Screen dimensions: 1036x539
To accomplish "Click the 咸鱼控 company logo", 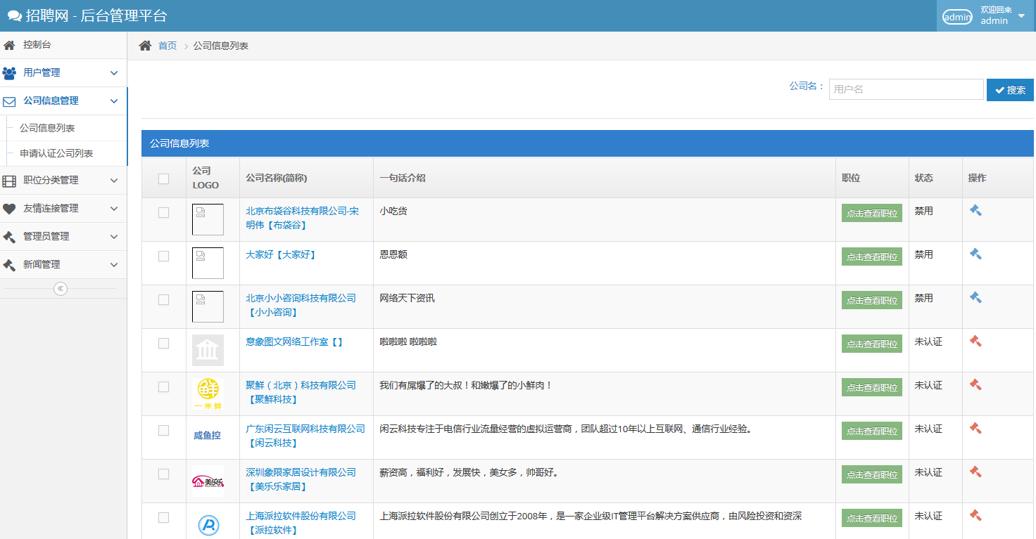I will [x=208, y=436].
